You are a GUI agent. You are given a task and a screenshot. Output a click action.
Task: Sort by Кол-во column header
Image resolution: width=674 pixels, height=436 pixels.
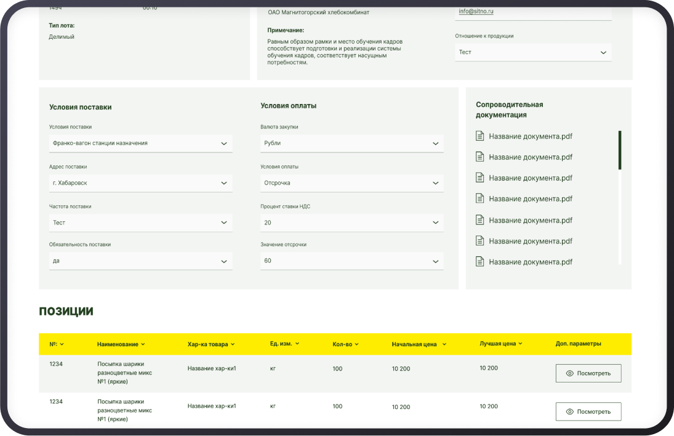345,344
